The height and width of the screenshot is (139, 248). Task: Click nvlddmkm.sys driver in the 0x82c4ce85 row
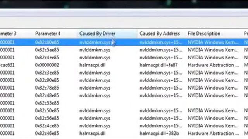pos(95,125)
